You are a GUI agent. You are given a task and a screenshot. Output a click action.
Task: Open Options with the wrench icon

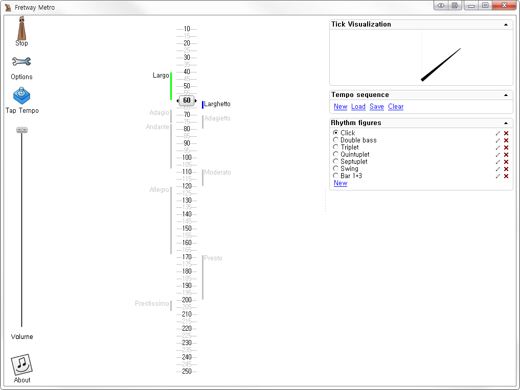point(21,62)
